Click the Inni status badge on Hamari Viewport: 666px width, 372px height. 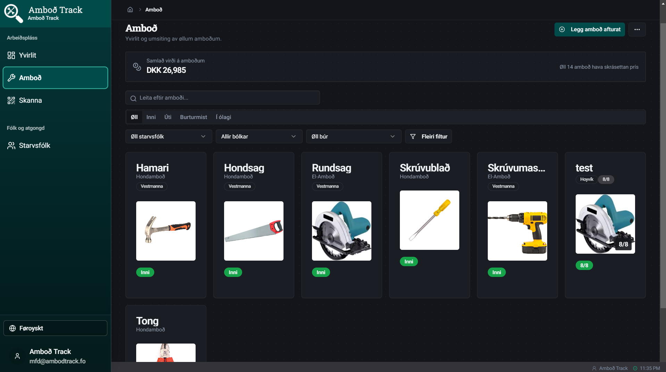tap(145, 272)
